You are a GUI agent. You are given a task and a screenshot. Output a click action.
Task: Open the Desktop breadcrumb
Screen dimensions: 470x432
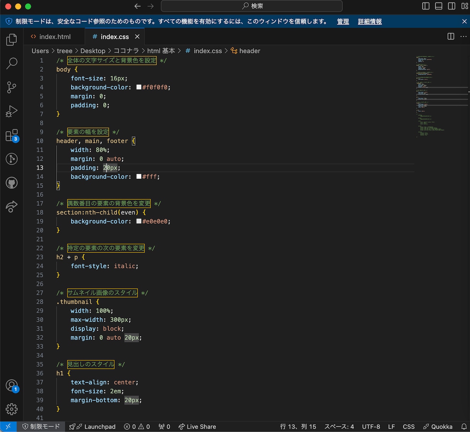[x=93, y=51]
